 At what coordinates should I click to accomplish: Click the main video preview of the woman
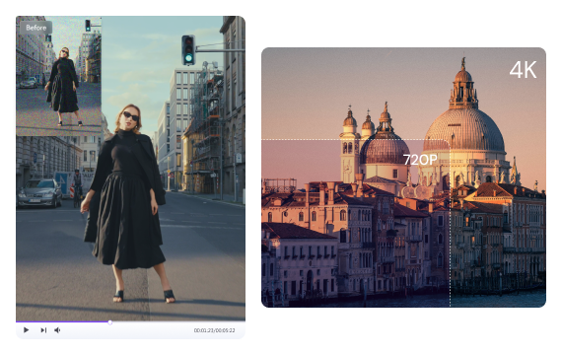coord(130,169)
